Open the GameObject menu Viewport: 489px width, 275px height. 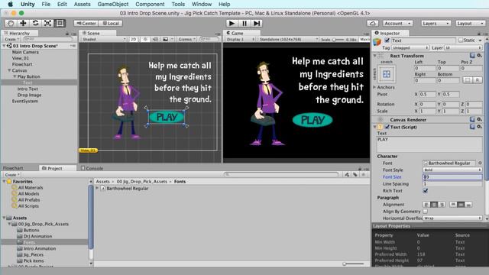[x=113, y=5]
